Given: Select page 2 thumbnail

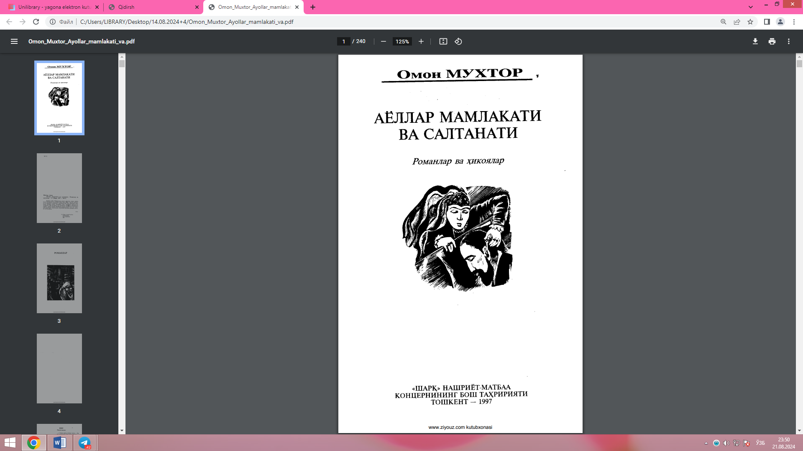Looking at the screenshot, I should point(59,188).
